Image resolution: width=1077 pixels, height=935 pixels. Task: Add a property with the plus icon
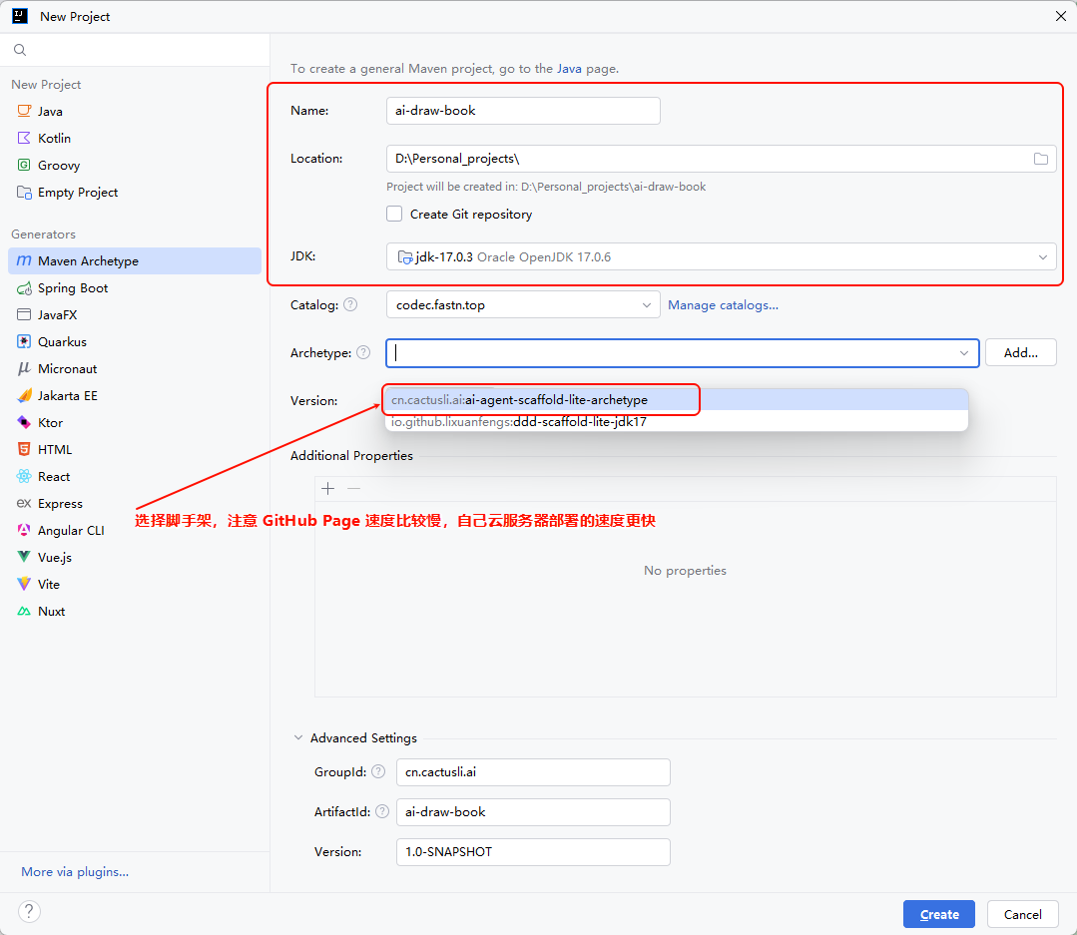328,489
